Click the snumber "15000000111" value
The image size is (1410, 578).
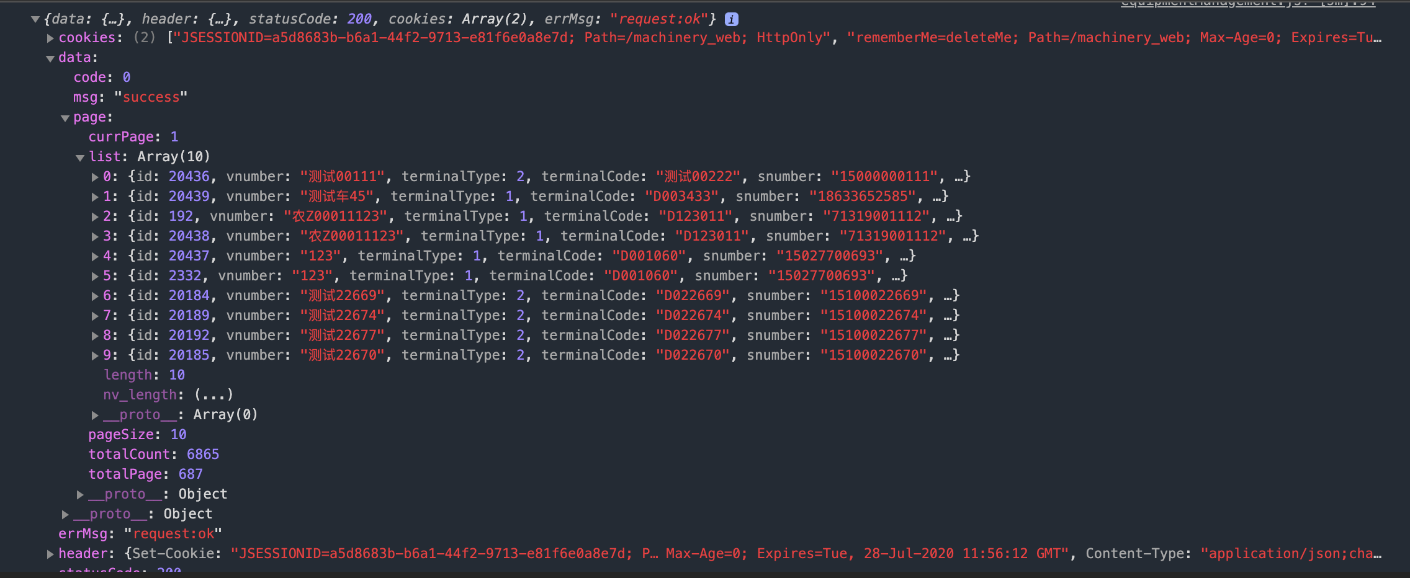[x=885, y=176]
